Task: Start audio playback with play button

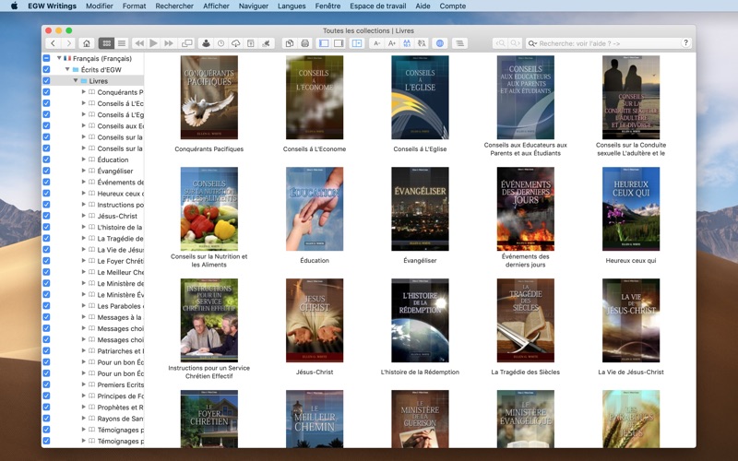Action: click(153, 43)
